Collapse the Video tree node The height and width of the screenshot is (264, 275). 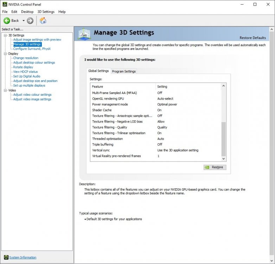(5, 90)
